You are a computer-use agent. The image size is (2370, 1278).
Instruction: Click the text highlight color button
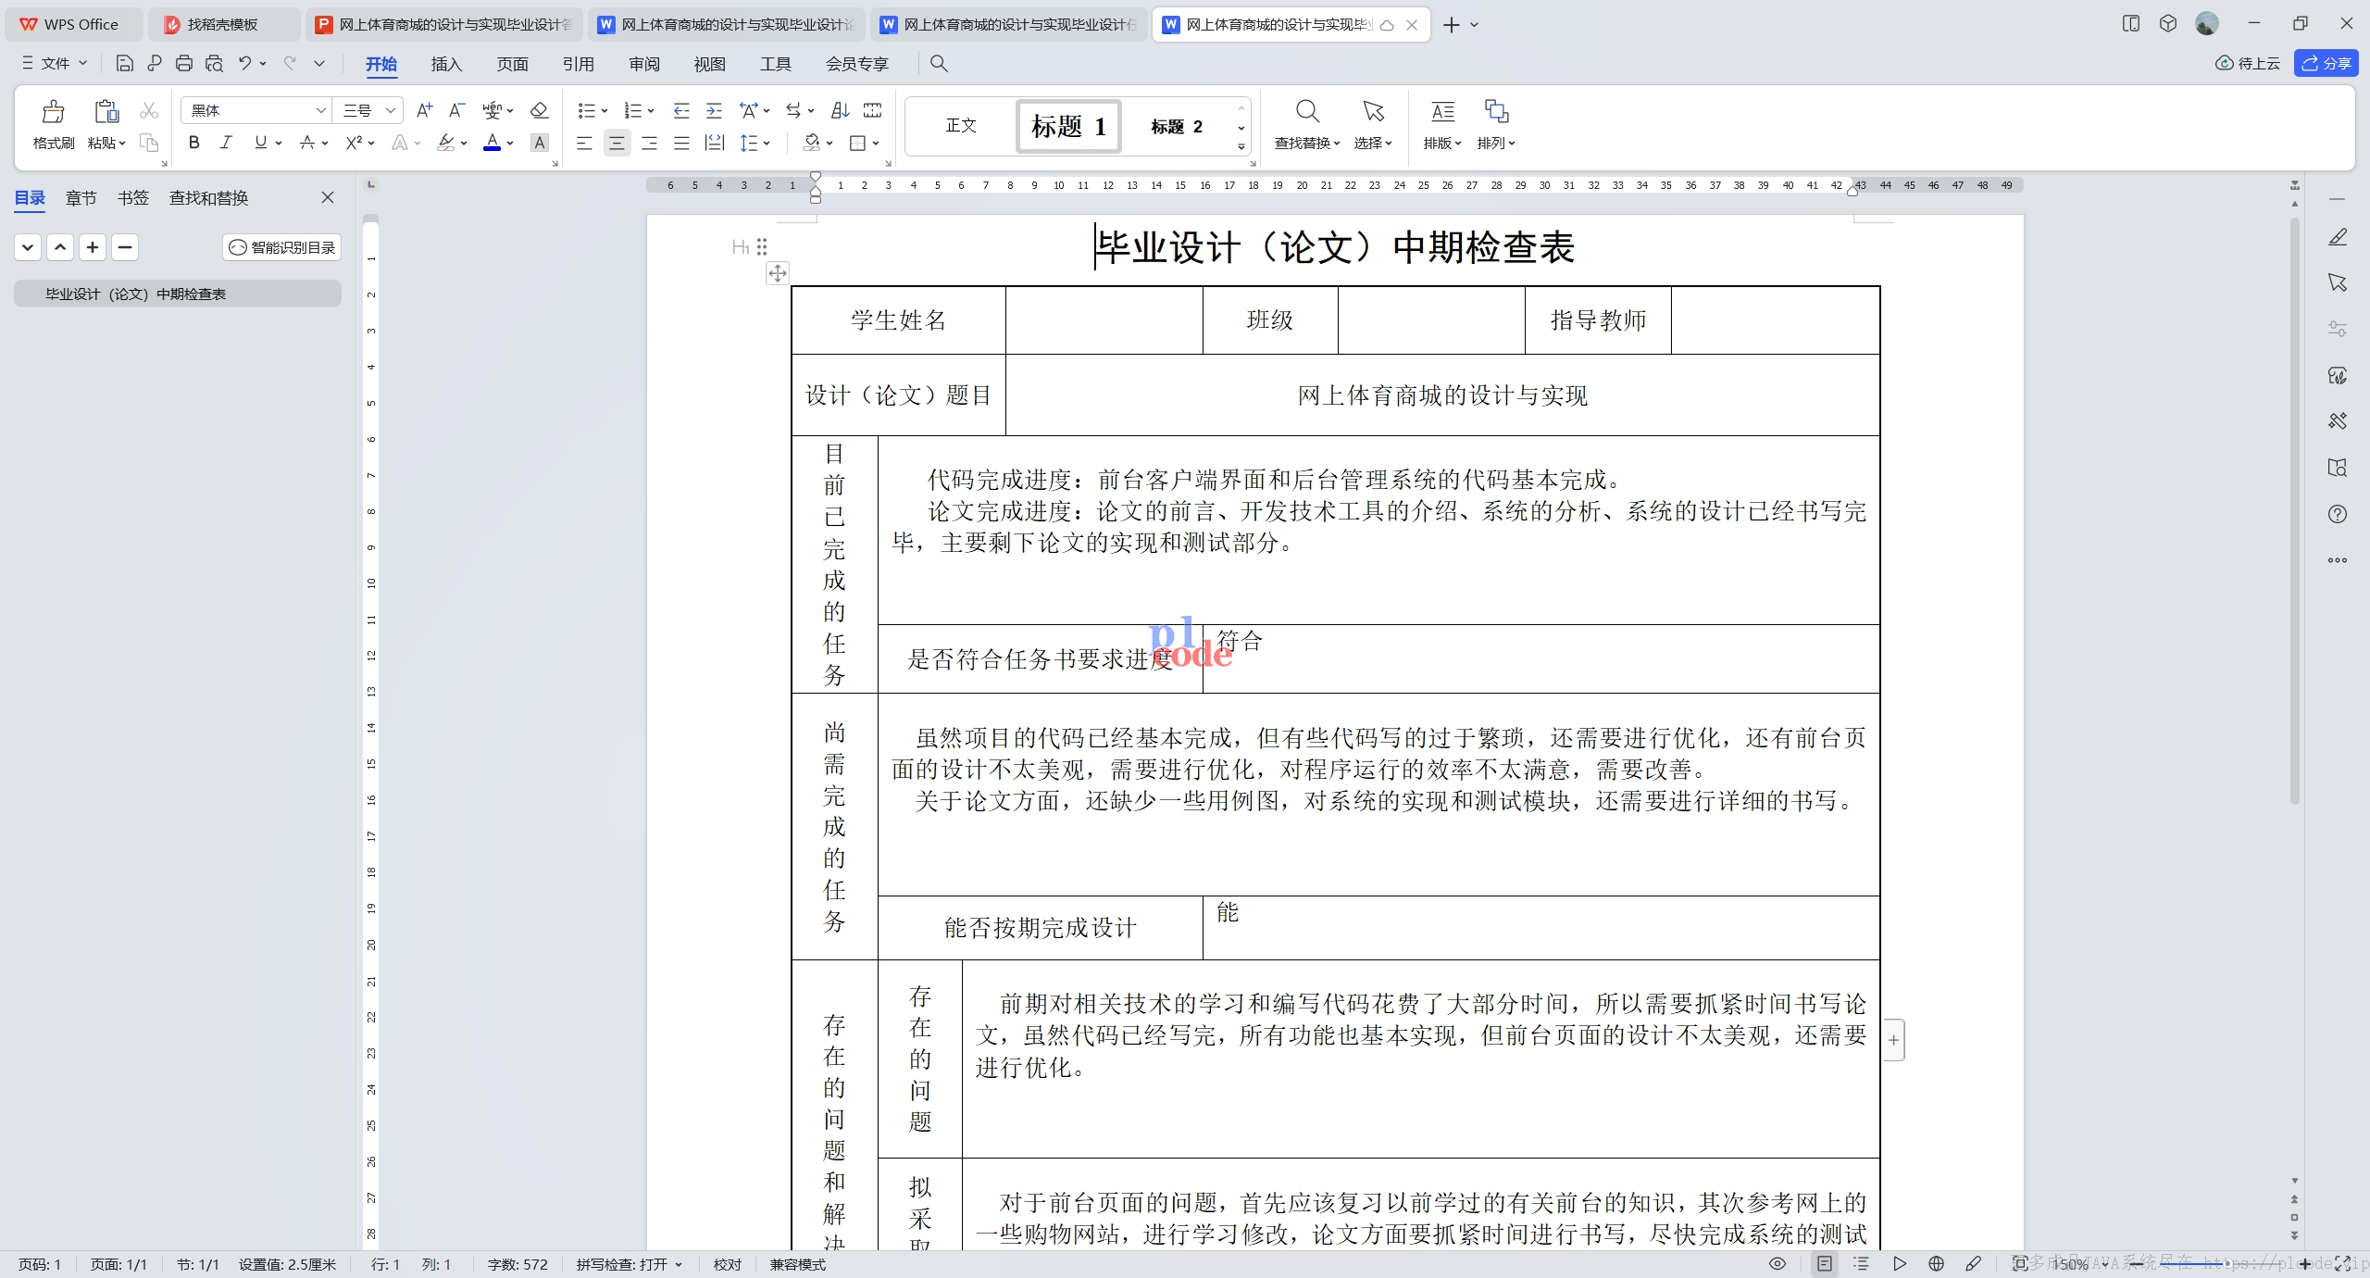[446, 143]
